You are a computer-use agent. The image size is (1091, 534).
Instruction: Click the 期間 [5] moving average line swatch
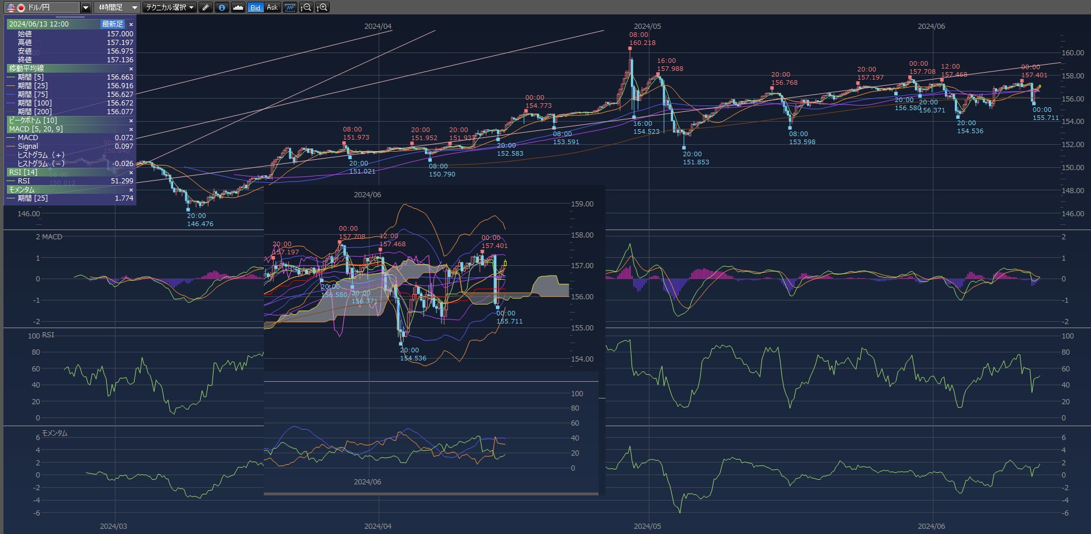coord(12,77)
